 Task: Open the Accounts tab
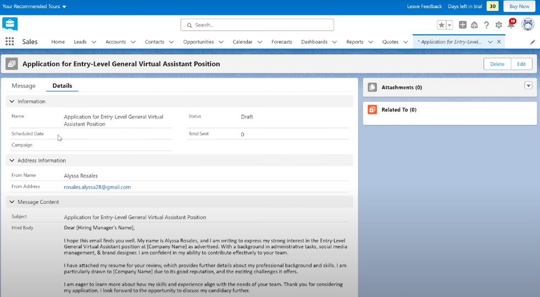pos(115,42)
